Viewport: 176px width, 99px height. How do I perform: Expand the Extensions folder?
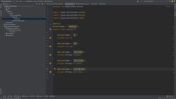pyautogui.click(x=5, y=34)
